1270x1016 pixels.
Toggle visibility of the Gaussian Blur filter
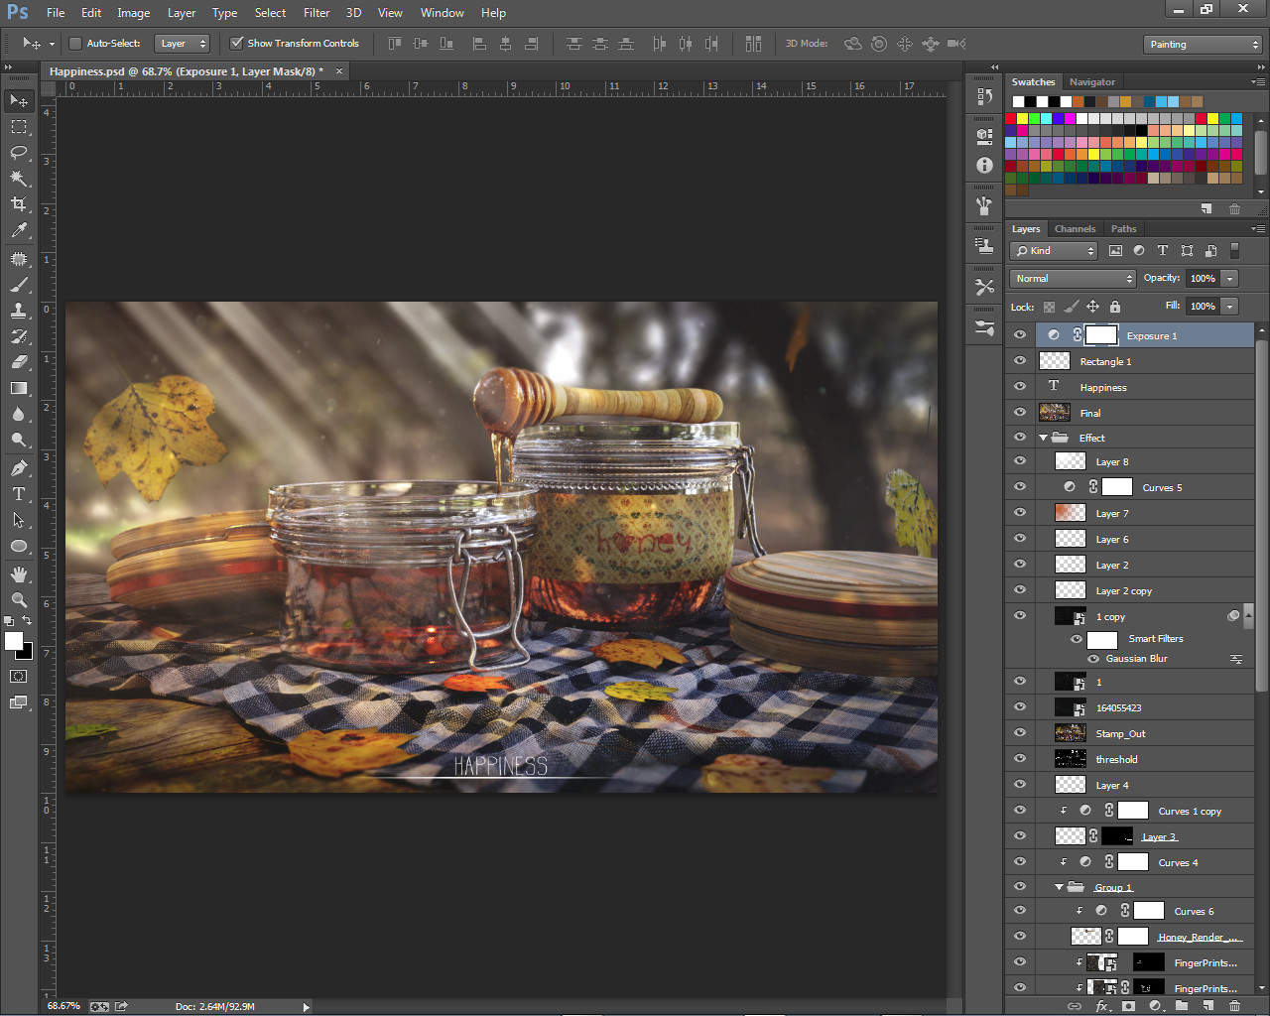(1092, 659)
